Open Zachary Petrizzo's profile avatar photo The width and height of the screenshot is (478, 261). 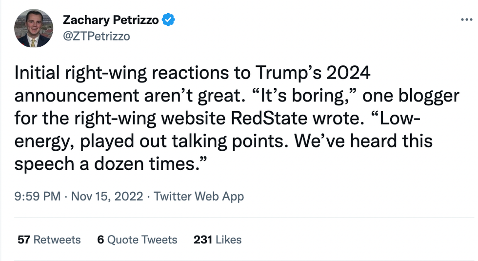pyautogui.click(x=33, y=28)
